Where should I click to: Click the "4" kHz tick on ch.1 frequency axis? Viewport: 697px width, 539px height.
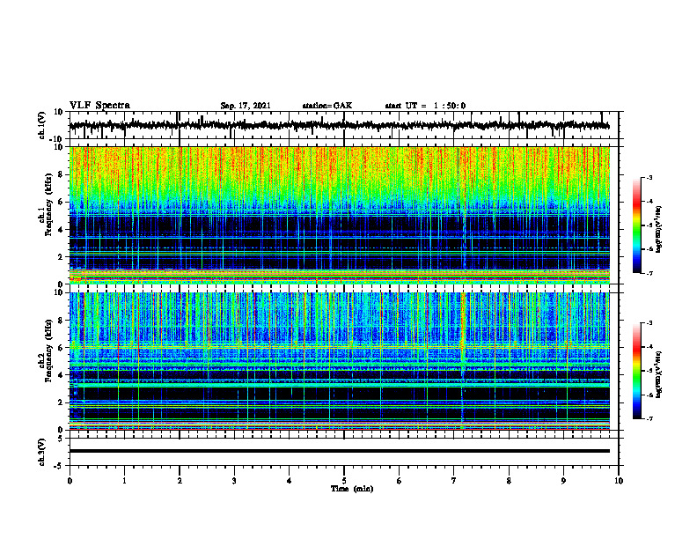click(61, 230)
